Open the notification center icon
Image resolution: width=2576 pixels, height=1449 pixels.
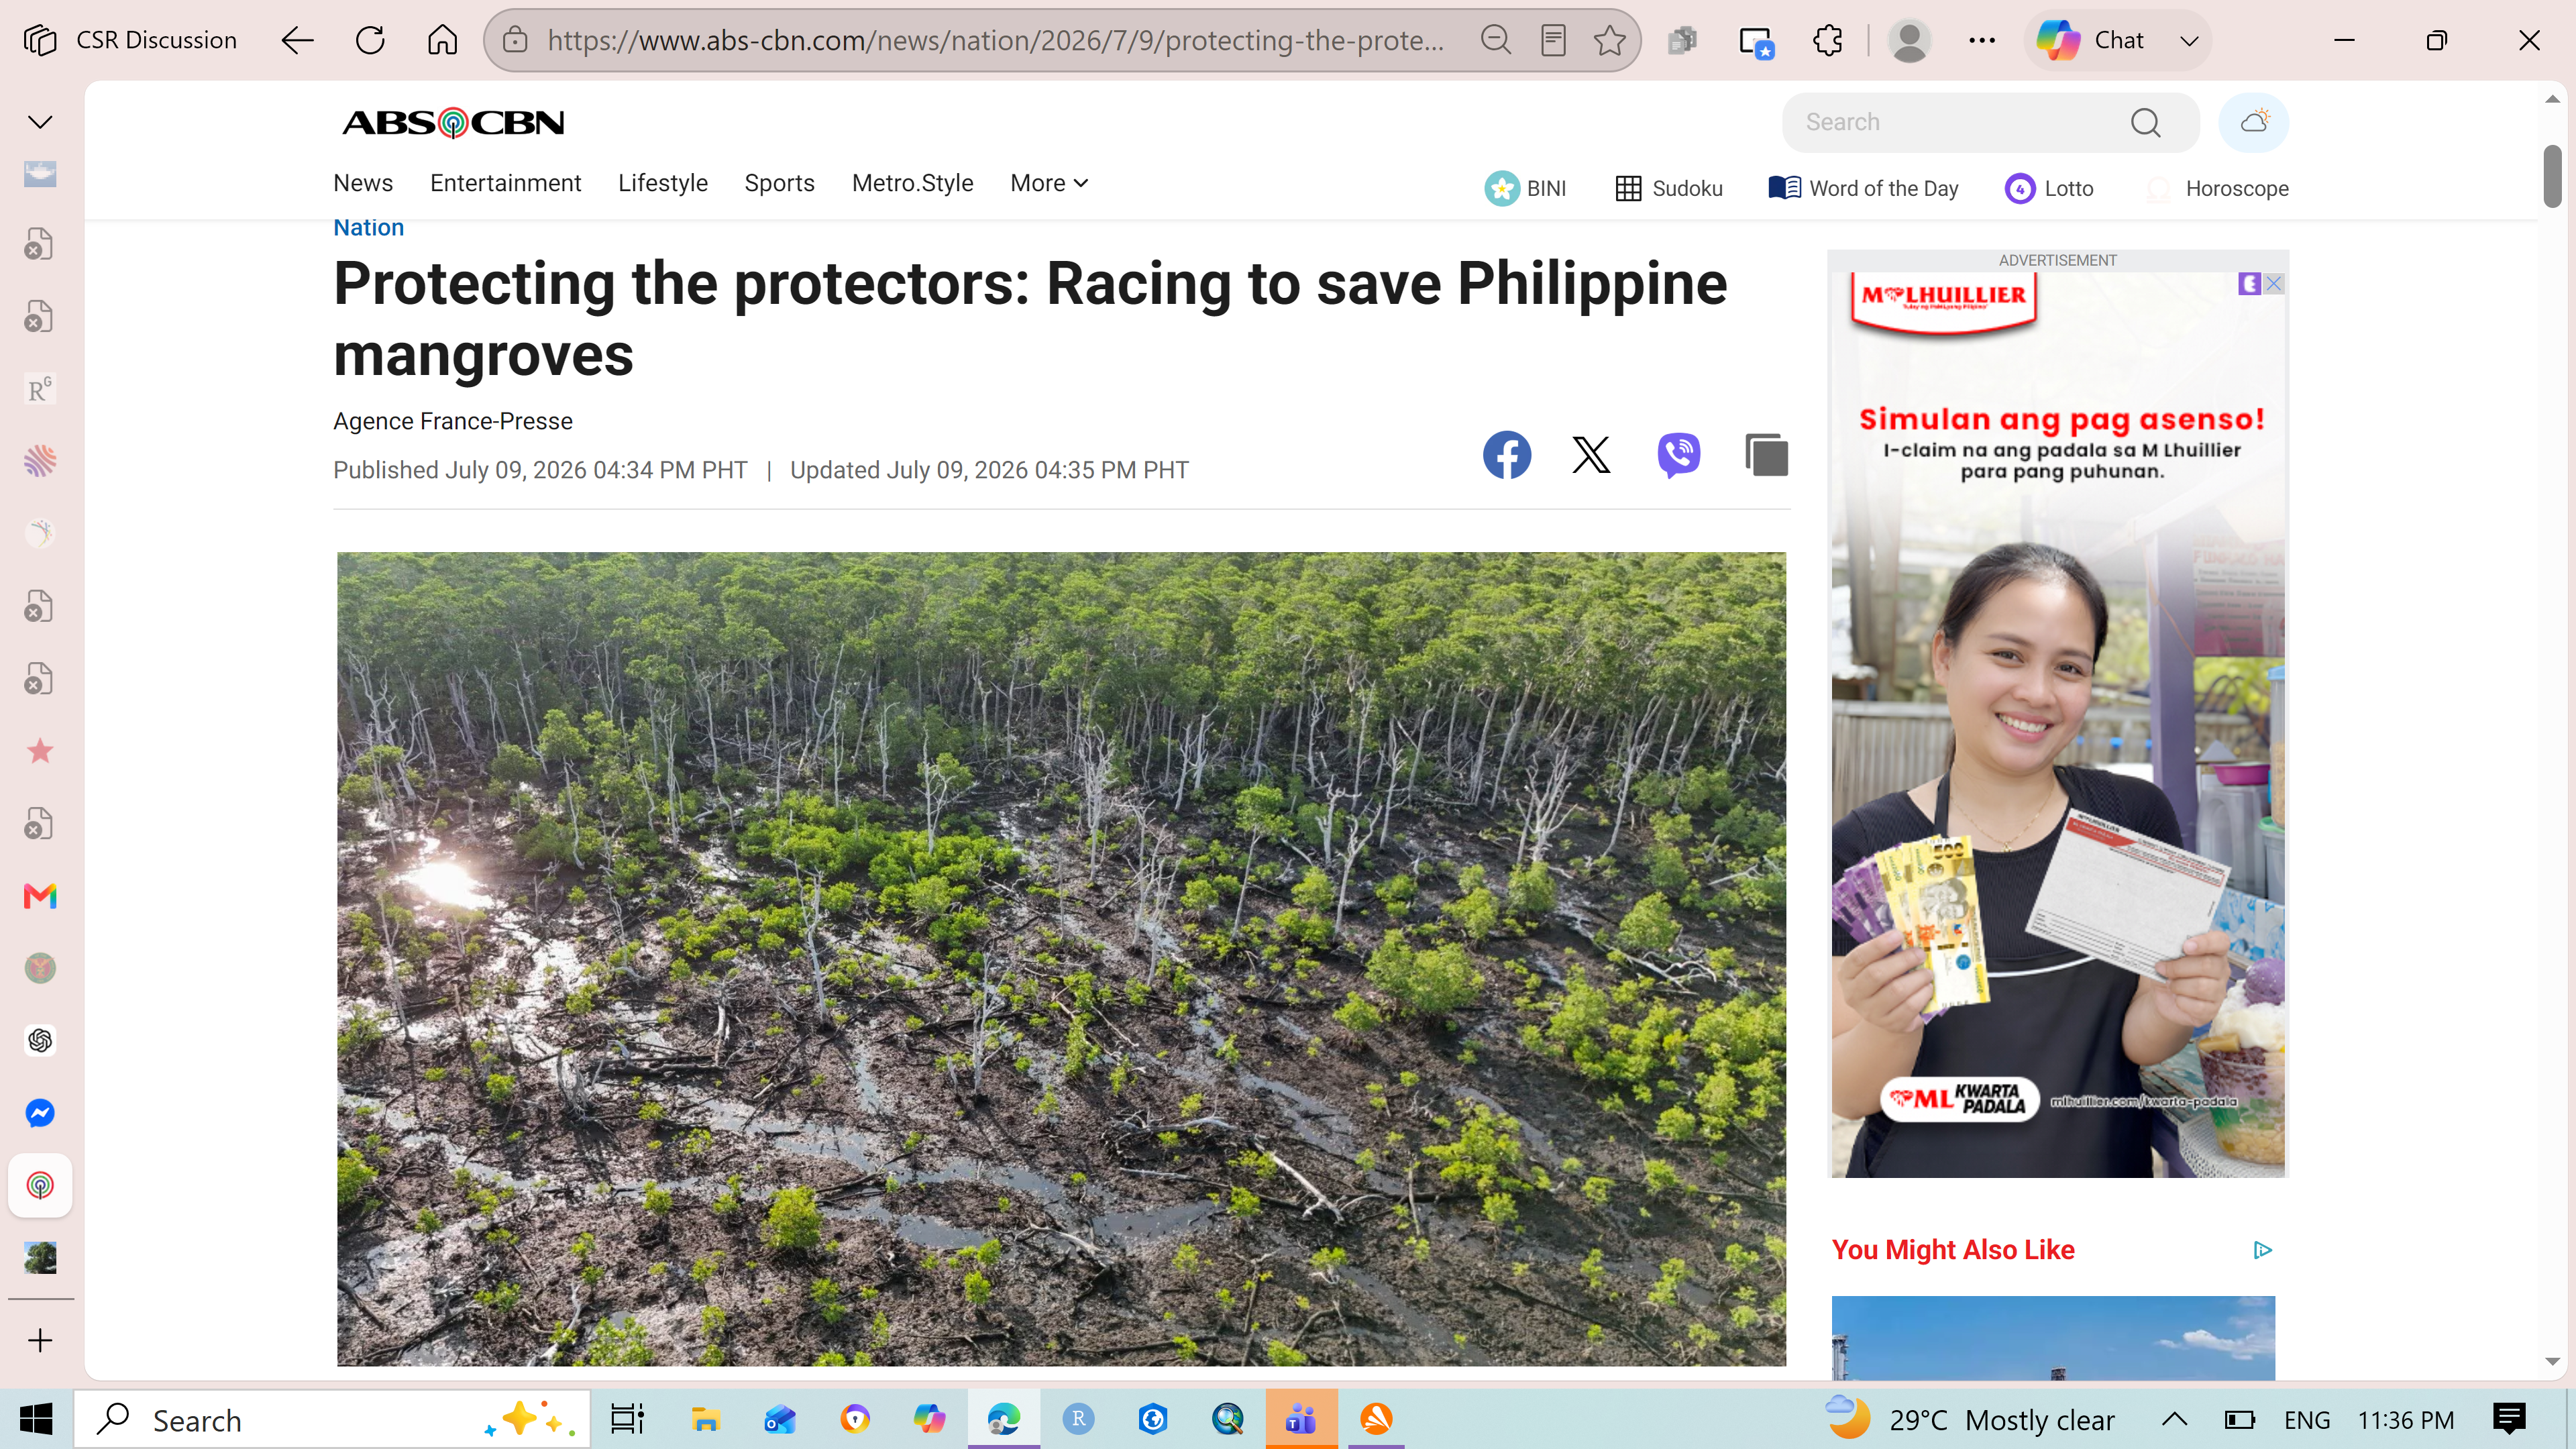coord(2509,1419)
